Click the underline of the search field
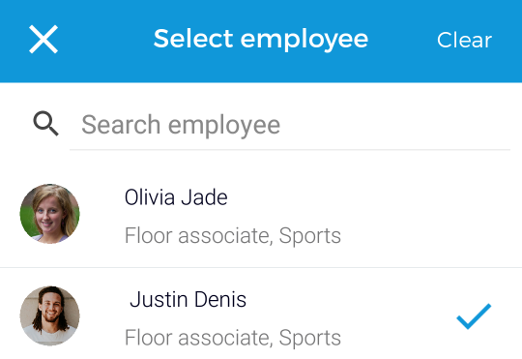The width and height of the screenshot is (522, 359). pyautogui.click(x=290, y=150)
